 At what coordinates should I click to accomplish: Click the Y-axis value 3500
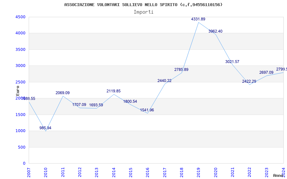[20, 49]
